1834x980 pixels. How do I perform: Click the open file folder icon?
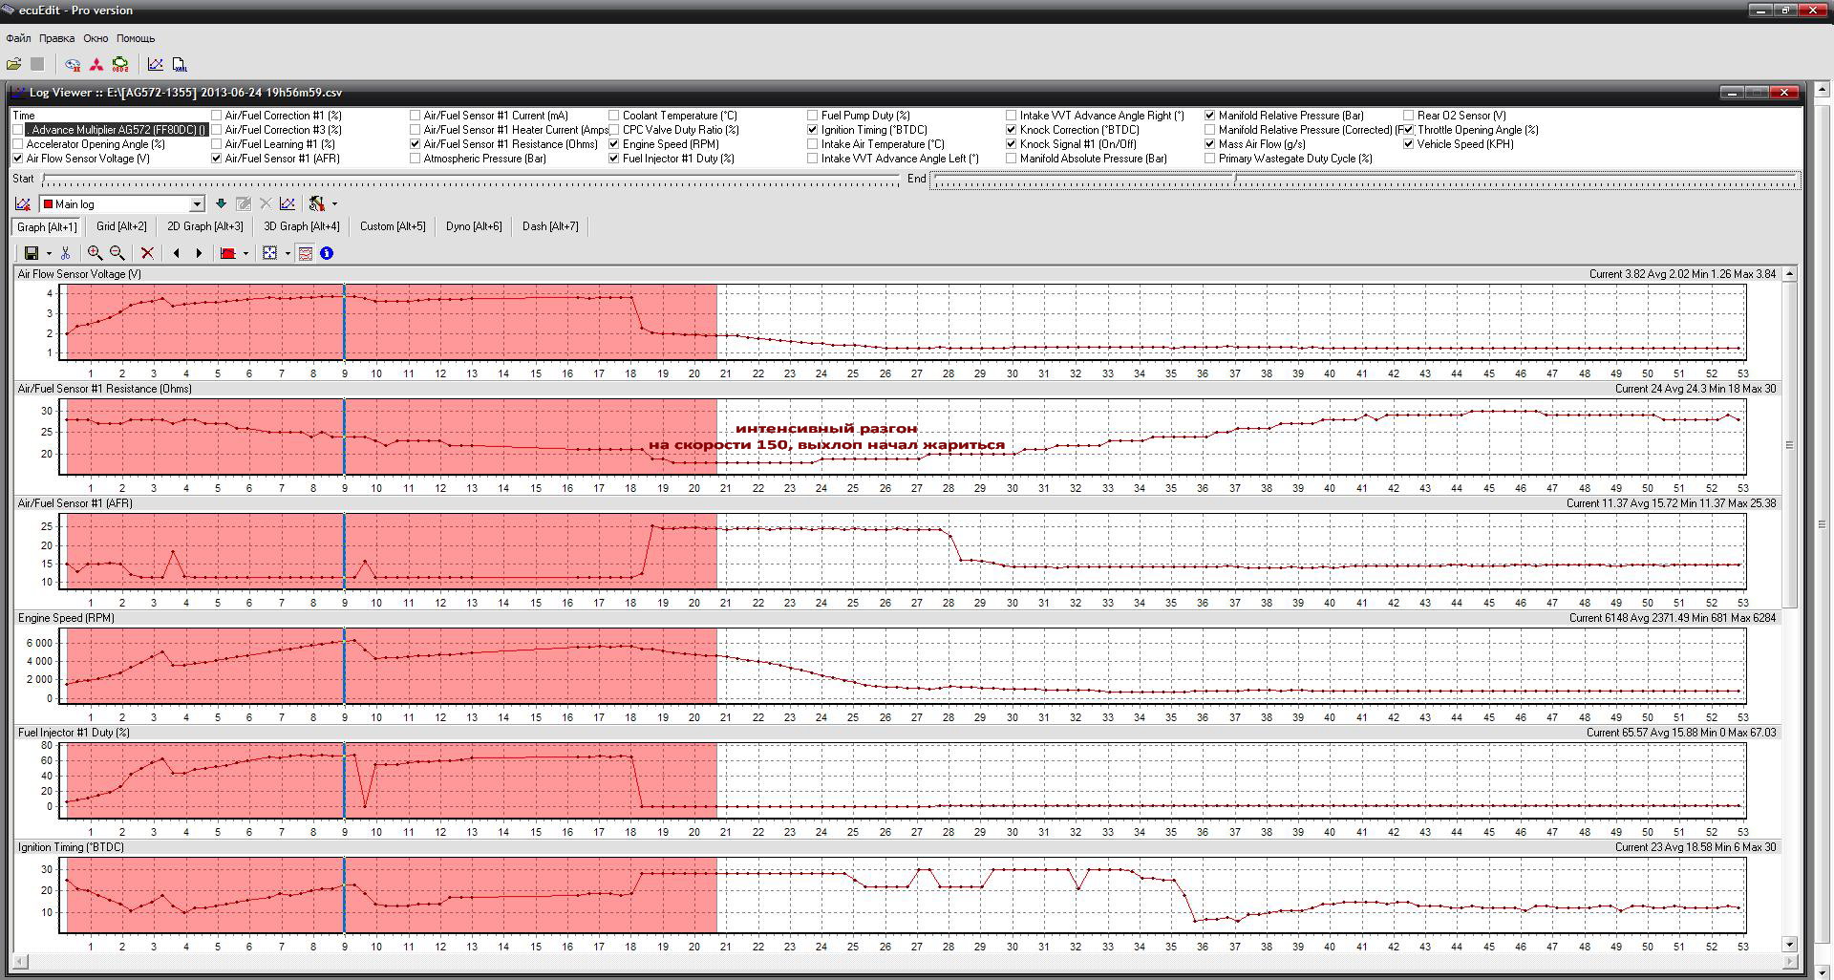[13, 64]
